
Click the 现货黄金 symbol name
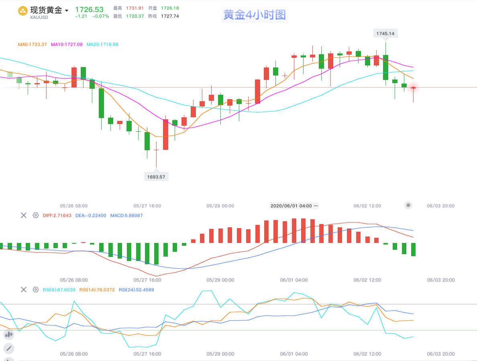46,10
